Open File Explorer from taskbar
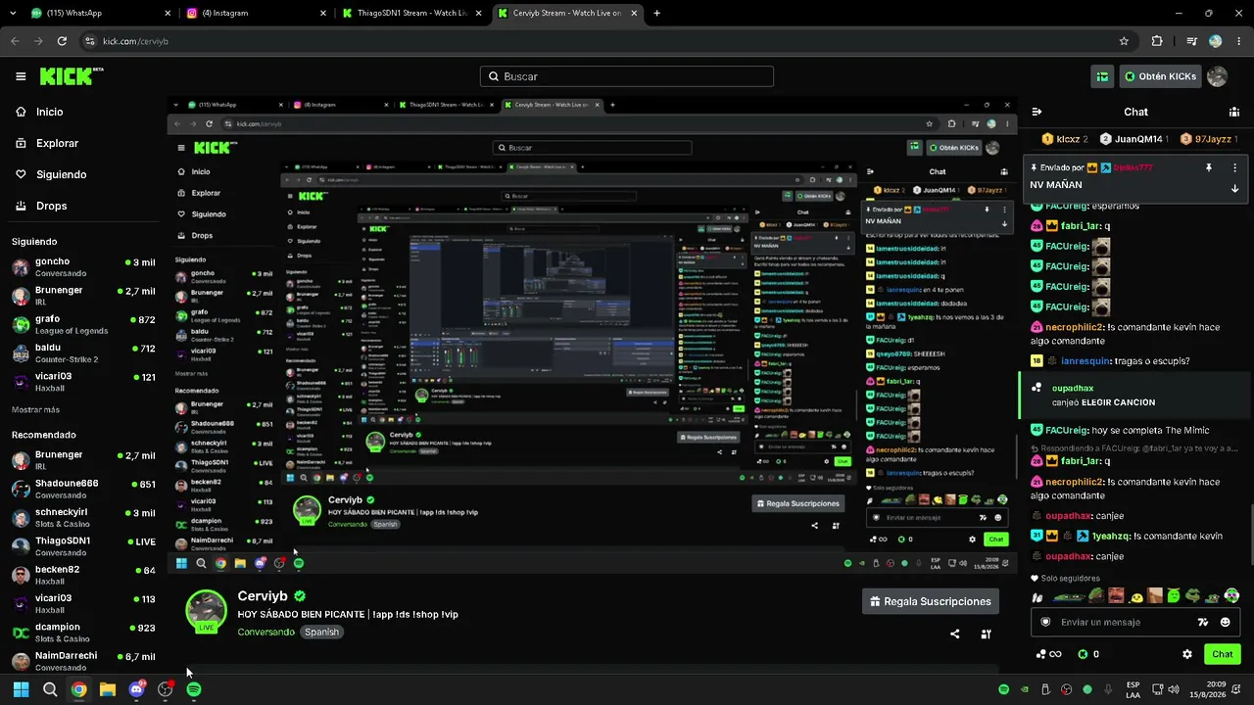 pos(108,689)
